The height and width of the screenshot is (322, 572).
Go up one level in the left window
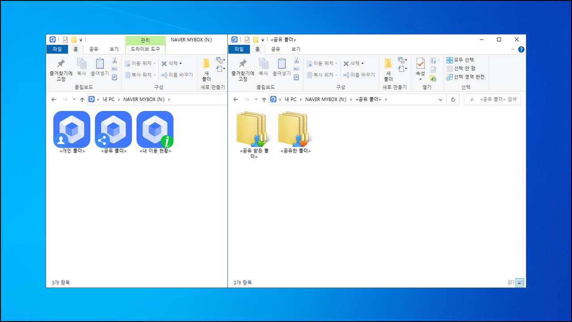pos(82,99)
